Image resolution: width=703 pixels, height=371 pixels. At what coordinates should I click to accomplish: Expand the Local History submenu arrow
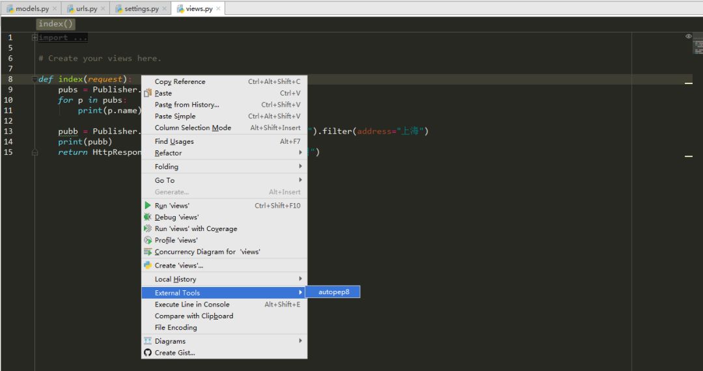click(x=300, y=279)
